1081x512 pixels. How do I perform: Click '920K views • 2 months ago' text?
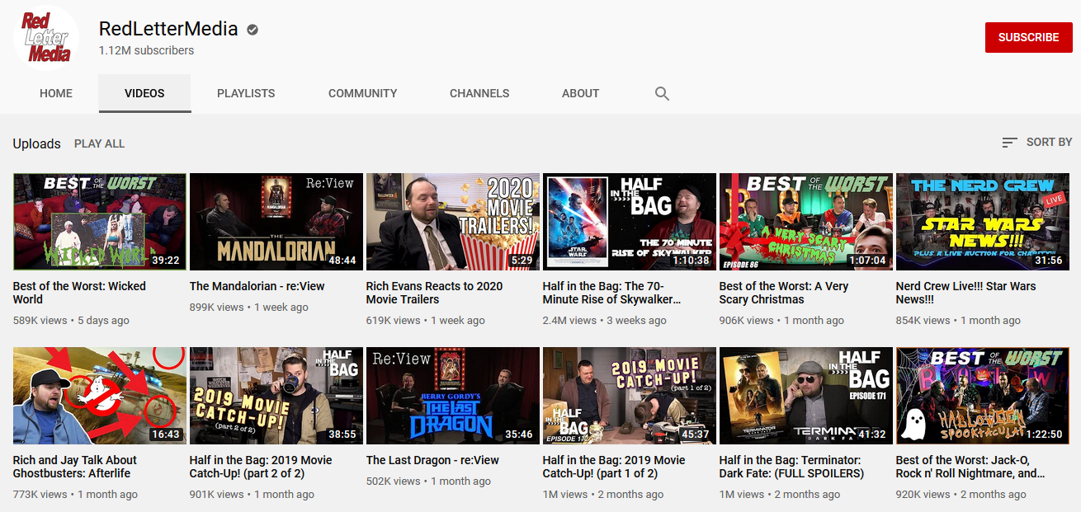point(961,494)
